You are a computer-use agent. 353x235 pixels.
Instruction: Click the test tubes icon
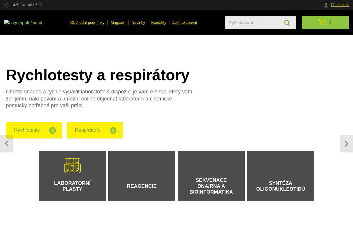coord(72,165)
